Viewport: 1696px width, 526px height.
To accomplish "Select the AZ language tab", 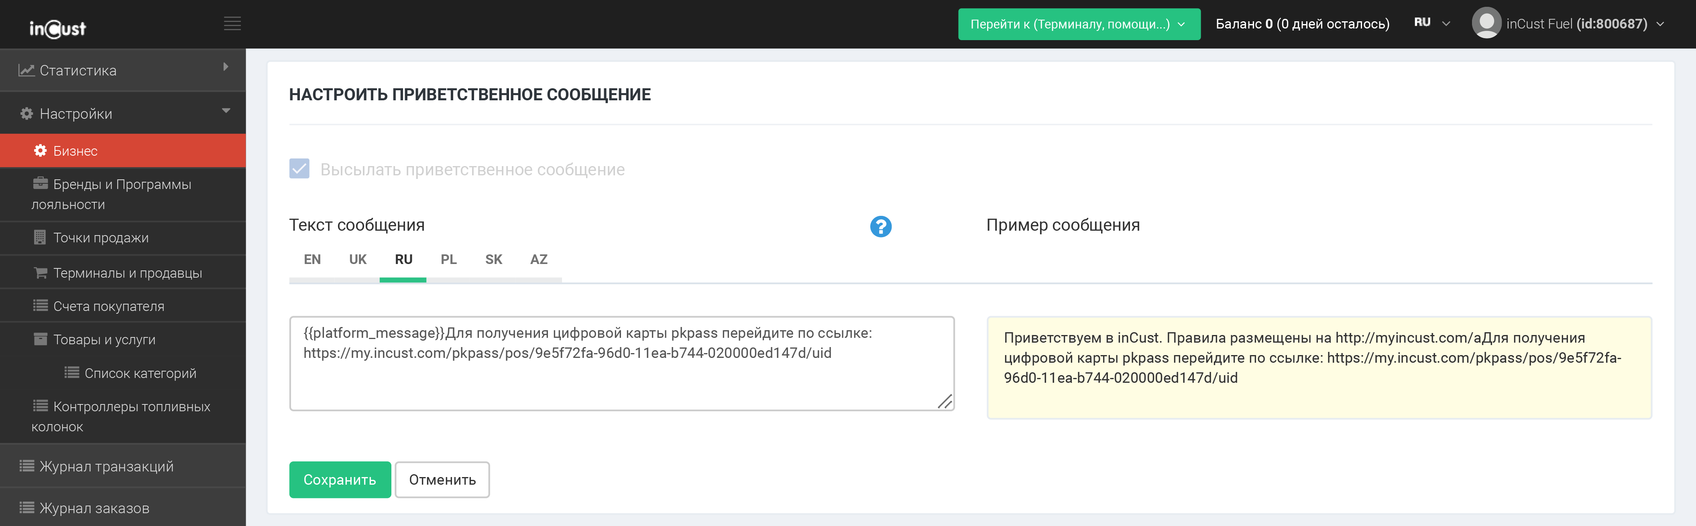I will (539, 259).
